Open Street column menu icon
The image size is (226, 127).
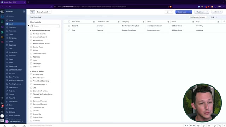point(193,22)
